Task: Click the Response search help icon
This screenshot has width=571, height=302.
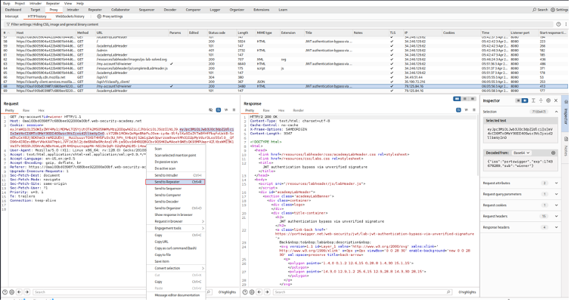Action: click(x=245, y=292)
